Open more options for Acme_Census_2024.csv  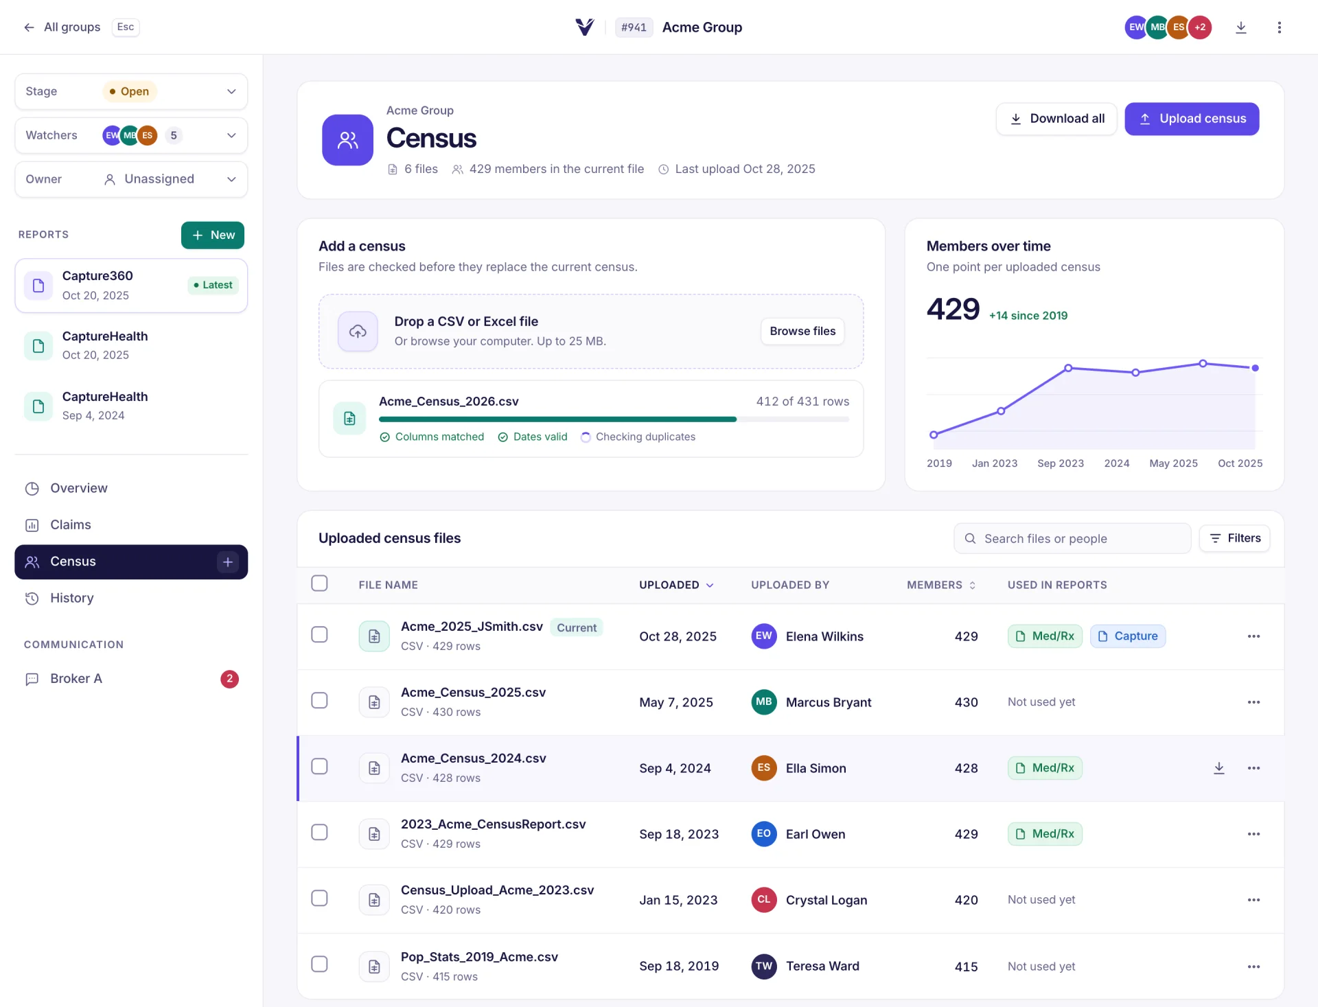pos(1253,768)
